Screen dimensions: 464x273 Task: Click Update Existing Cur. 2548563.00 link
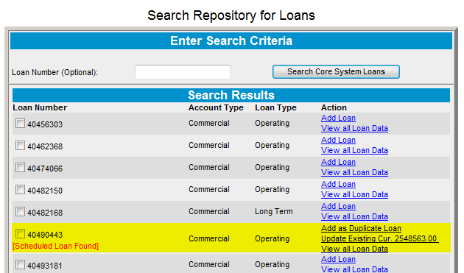pyautogui.click(x=379, y=238)
